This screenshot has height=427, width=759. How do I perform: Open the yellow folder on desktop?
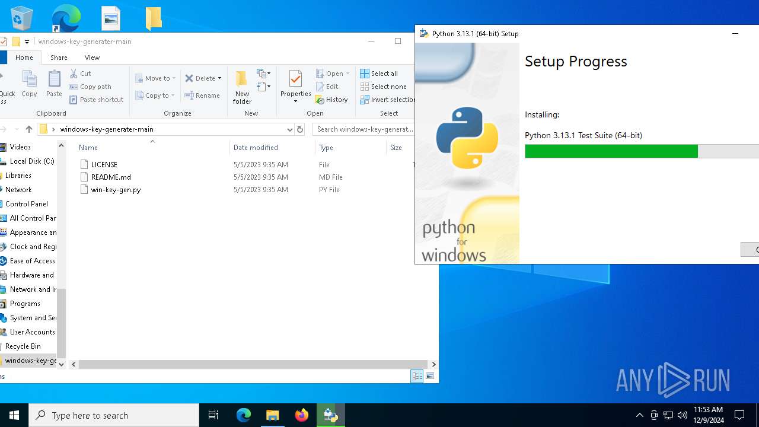coord(154,18)
